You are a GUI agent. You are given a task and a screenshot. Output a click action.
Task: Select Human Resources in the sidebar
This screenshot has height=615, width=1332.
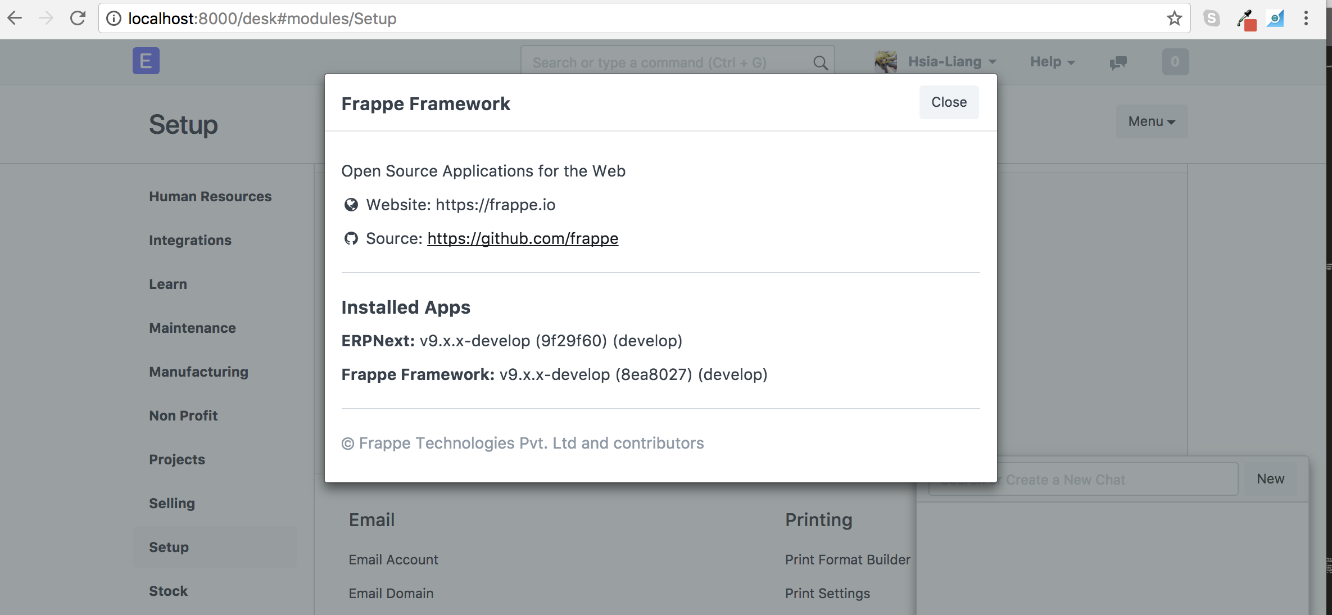210,196
